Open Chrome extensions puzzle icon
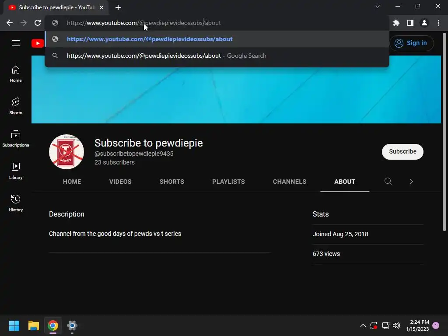The height and width of the screenshot is (336, 448). 396,23
